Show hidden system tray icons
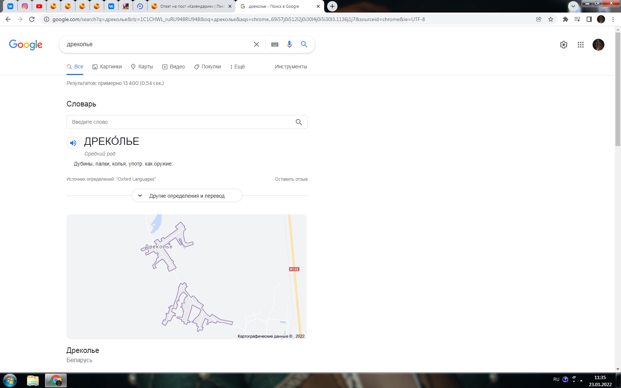Screen dimensions: 621x388 coord(581,380)
